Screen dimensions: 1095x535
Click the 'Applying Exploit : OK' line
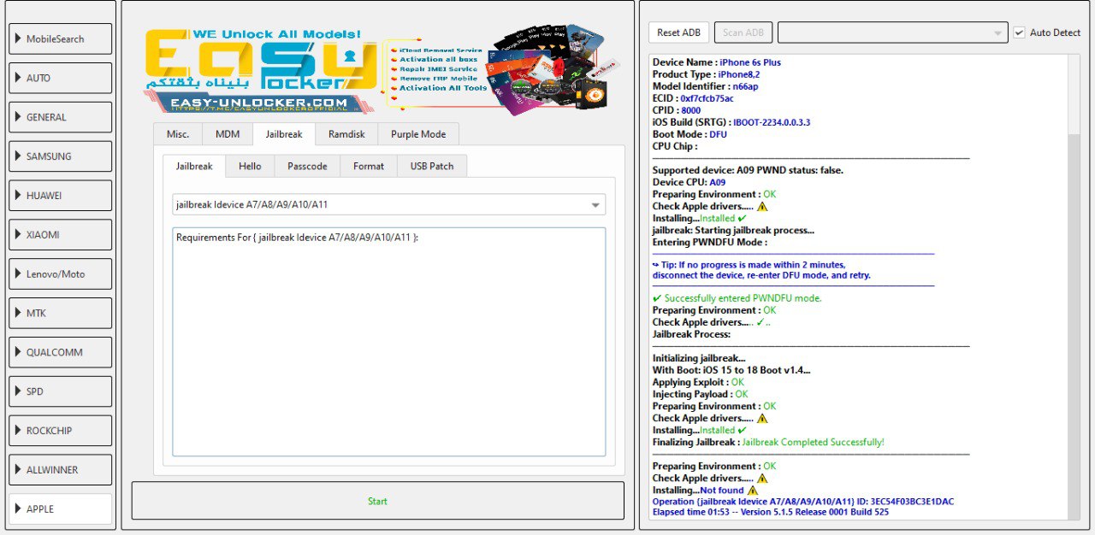pyautogui.click(x=699, y=382)
